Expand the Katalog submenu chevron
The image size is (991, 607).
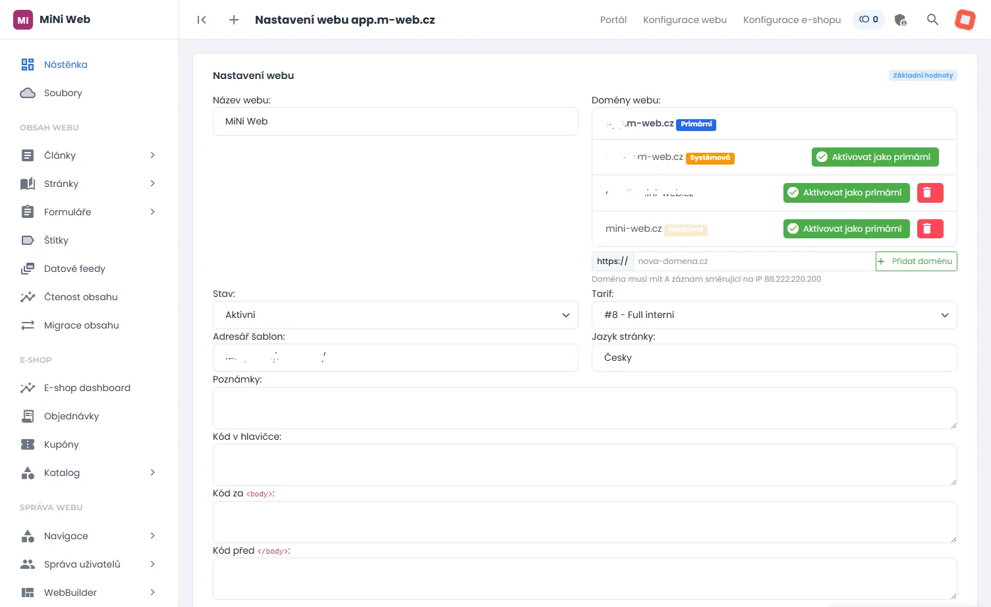point(153,473)
